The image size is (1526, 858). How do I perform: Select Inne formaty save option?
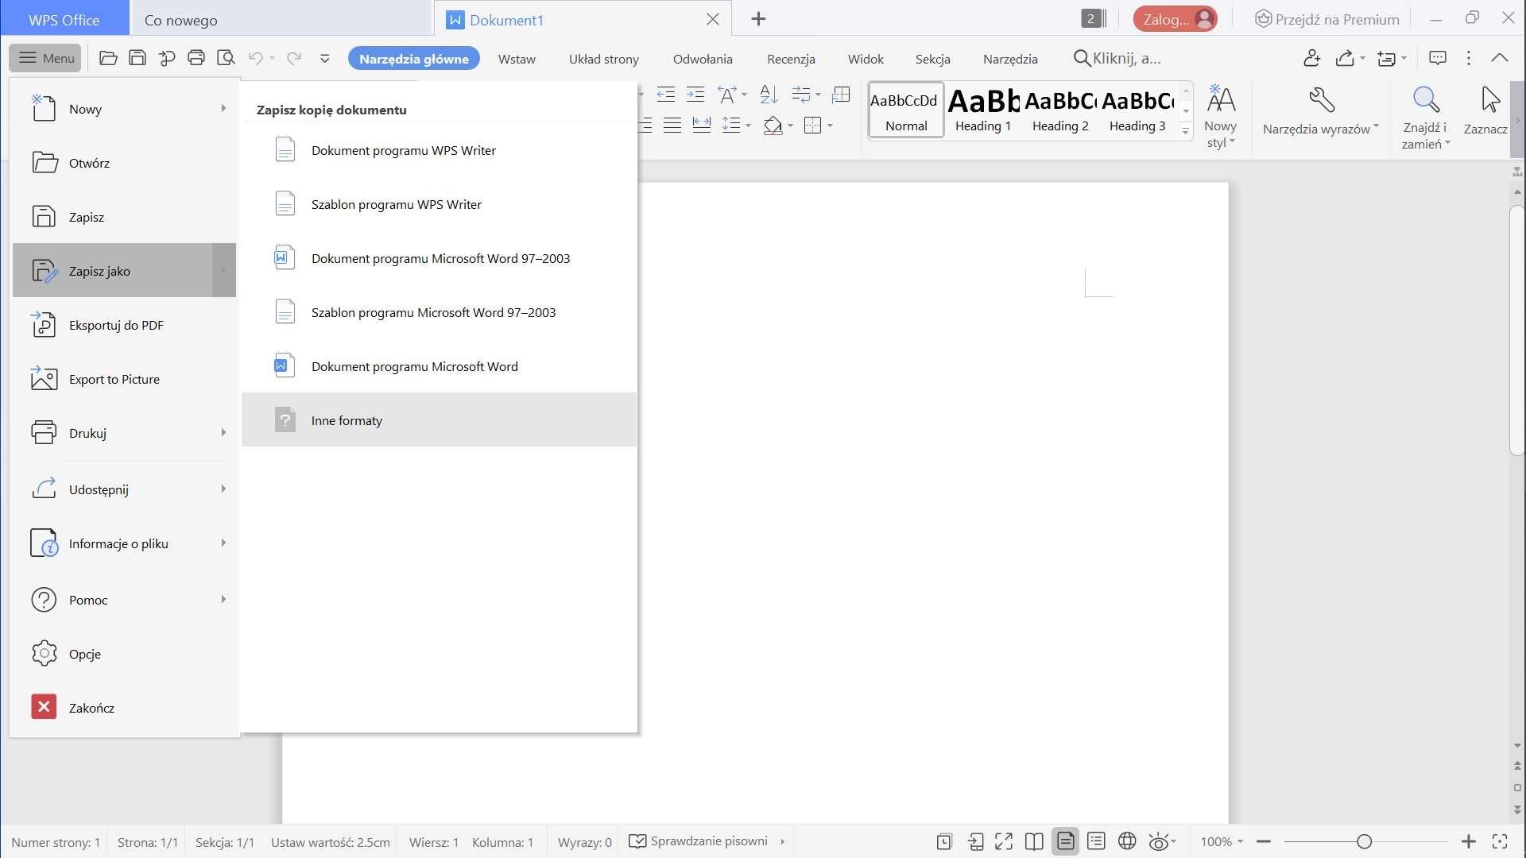[x=347, y=420]
